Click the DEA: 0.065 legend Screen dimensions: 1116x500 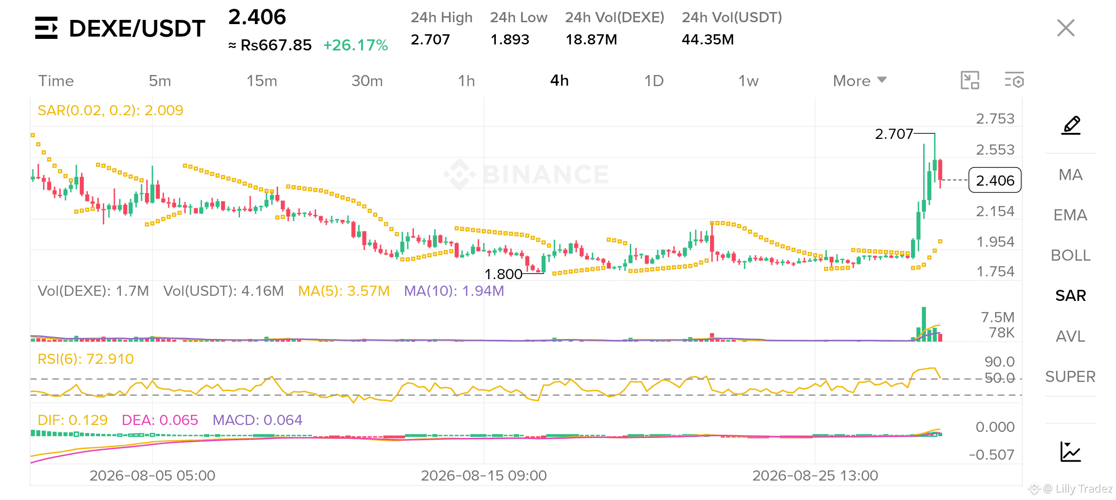point(160,420)
